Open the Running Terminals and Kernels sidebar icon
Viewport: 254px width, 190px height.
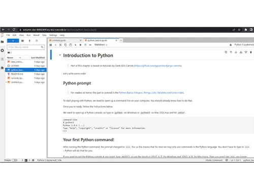(x=2, y=50)
